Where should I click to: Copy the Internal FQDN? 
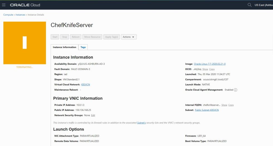pyautogui.click(x=231, y=105)
